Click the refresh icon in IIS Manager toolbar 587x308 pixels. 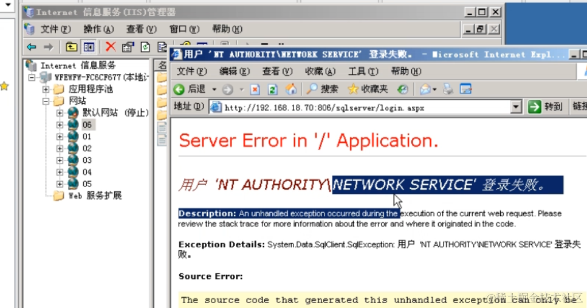(x=145, y=47)
